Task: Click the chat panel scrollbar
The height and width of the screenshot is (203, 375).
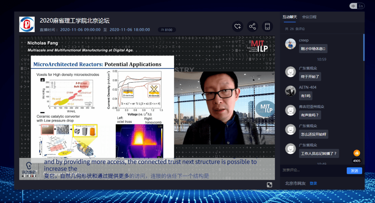Action: pyautogui.click(x=364, y=47)
